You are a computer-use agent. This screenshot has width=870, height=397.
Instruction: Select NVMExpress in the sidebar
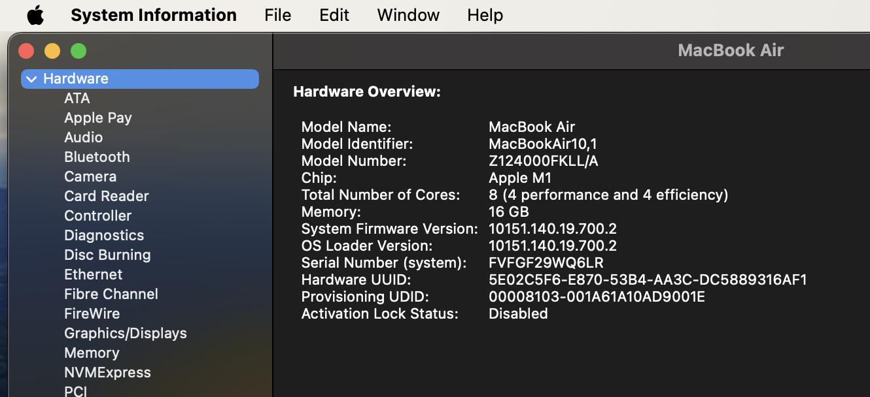107,372
